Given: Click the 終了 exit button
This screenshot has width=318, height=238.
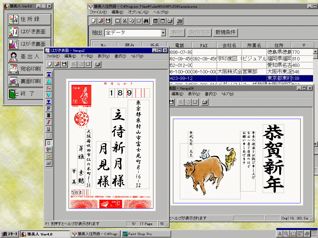Looking at the screenshot, I should [30, 94].
